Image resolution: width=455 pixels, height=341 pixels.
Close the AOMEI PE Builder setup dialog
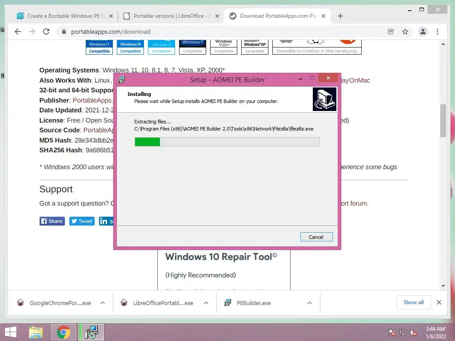[328, 78]
